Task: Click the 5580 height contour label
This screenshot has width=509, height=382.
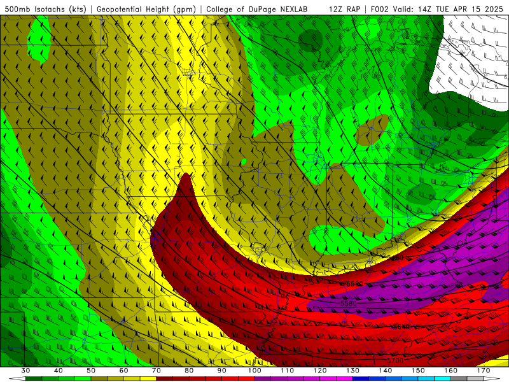Action: (348, 304)
